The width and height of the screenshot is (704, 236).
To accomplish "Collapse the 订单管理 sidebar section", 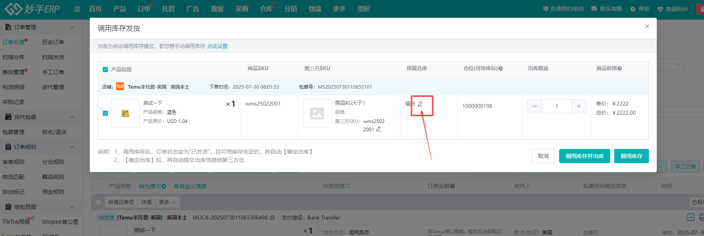I will pos(72,27).
